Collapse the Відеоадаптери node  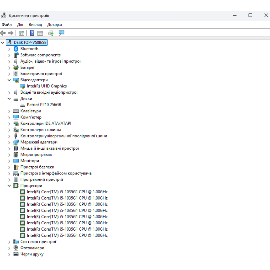[x=9, y=80]
